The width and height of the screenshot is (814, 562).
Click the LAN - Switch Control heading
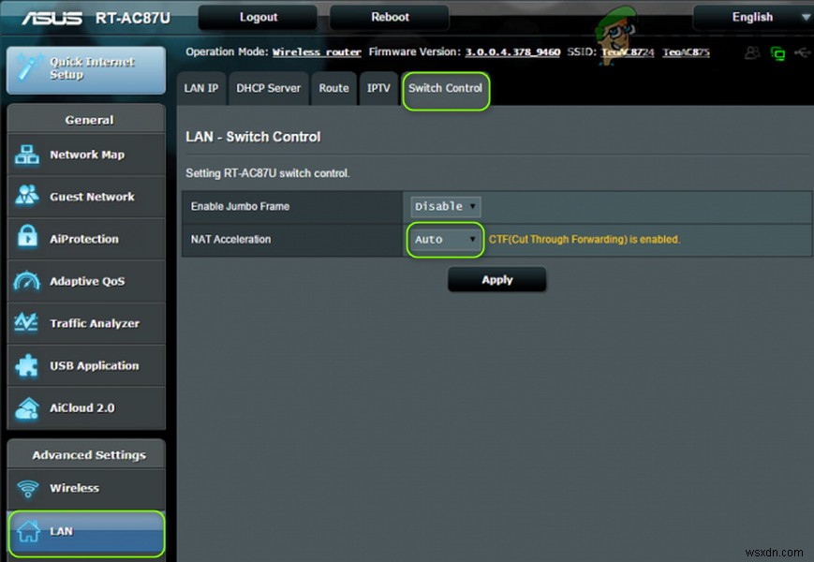click(x=253, y=137)
